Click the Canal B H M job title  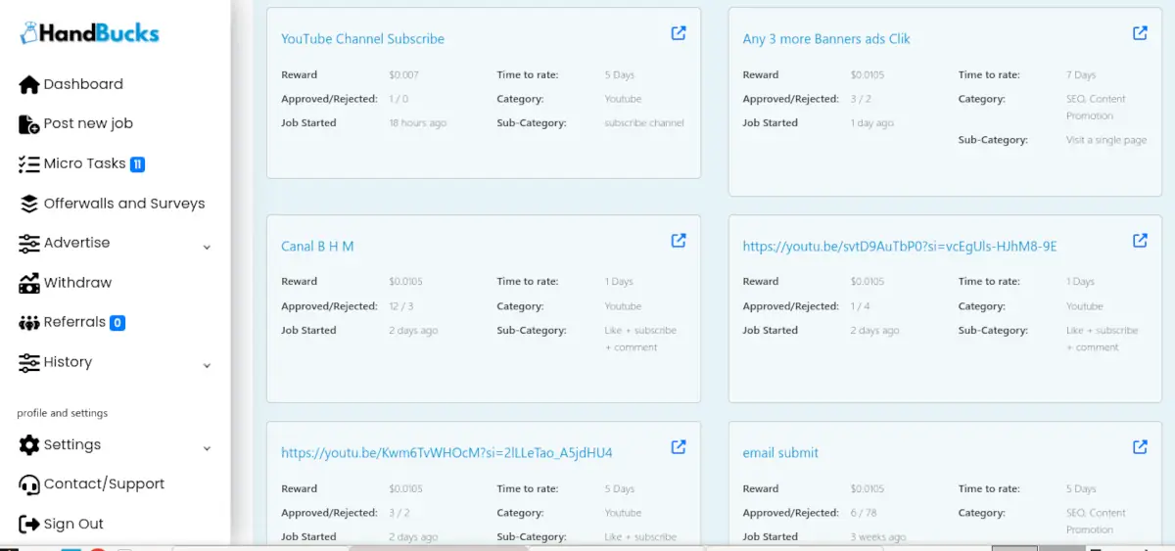(317, 247)
